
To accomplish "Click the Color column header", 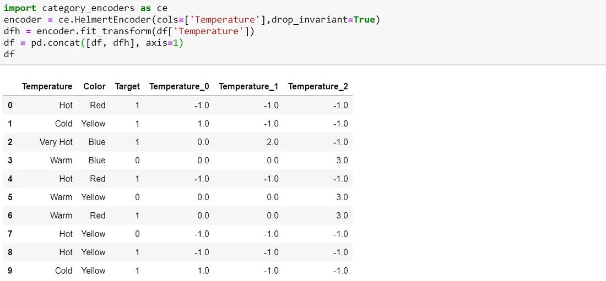I will pyautogui.click(x=94, y=86).
